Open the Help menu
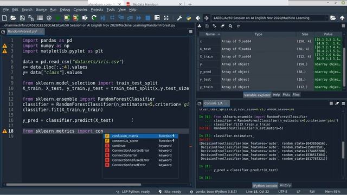Screen dimensions: 347x195 (132, 10)
